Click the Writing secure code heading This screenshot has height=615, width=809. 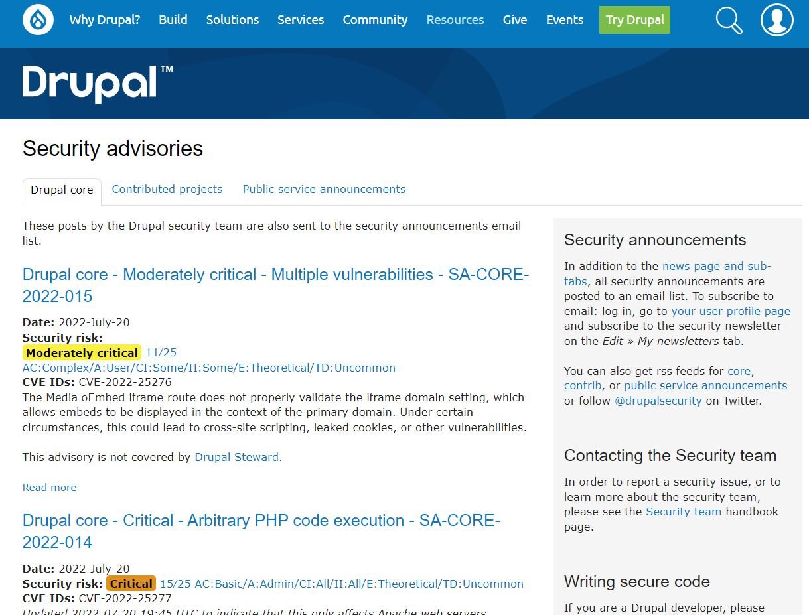[637, 582]
